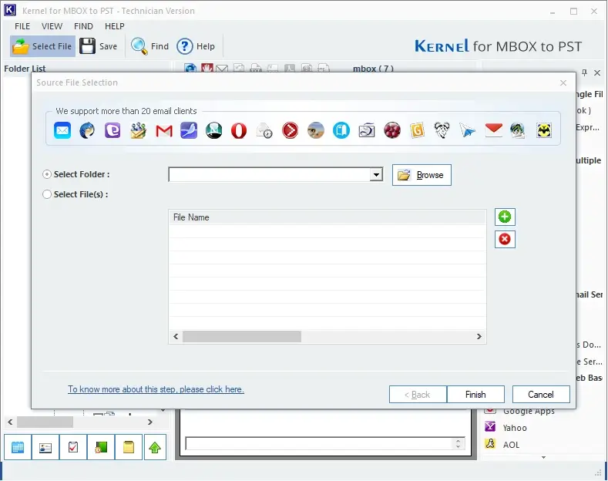
Task: Open the FIND menu
Action: 83,26
